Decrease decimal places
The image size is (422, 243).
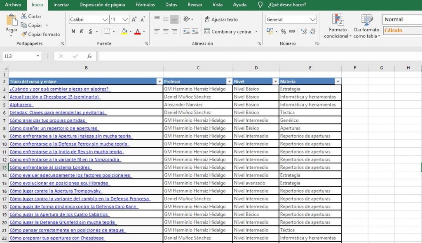coord(312,31)
